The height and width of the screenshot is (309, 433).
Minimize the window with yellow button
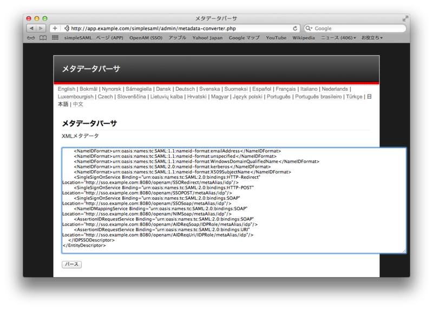pyautogui.click(x=37, y=18)
